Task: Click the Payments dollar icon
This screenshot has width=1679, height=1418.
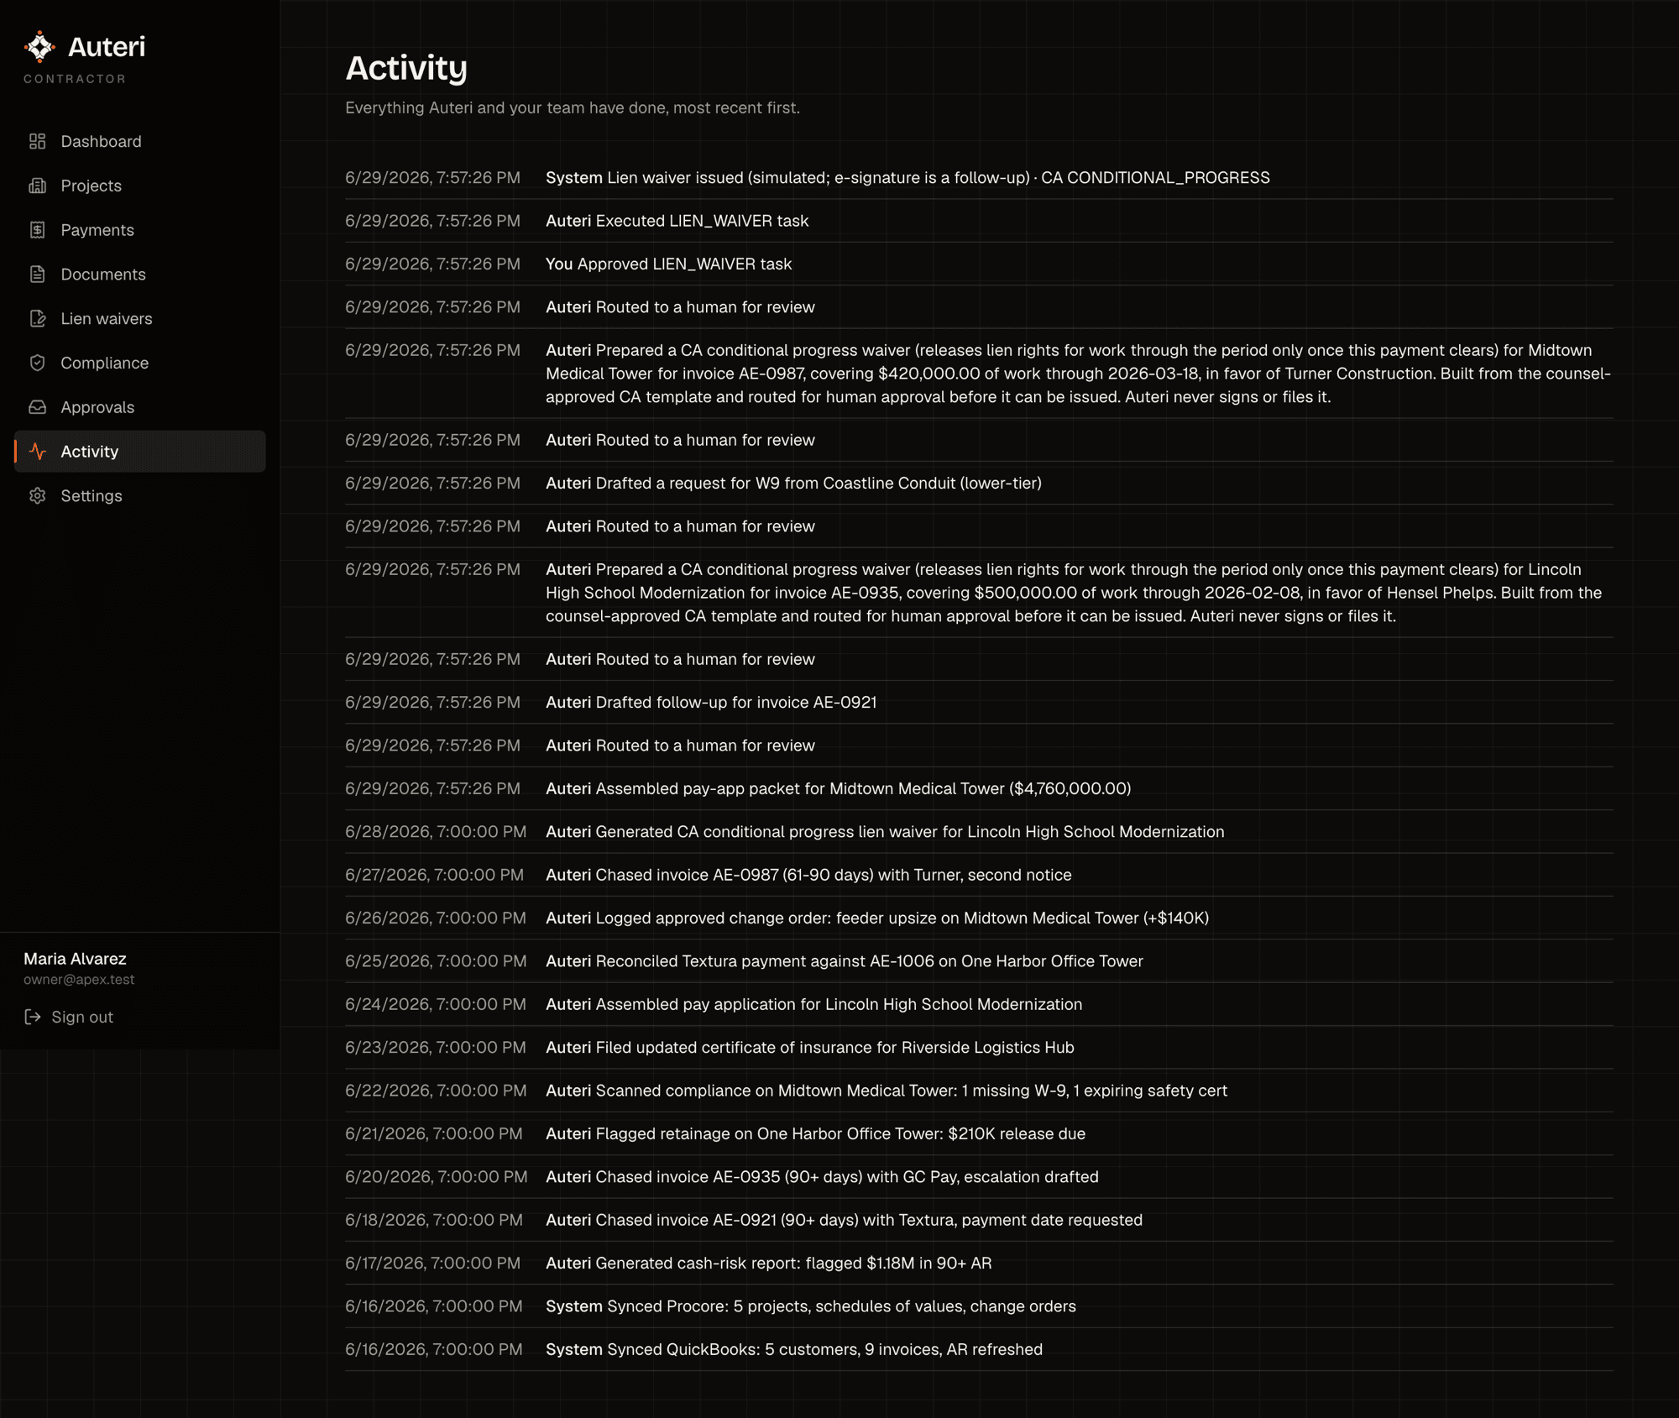Action: 38,230
